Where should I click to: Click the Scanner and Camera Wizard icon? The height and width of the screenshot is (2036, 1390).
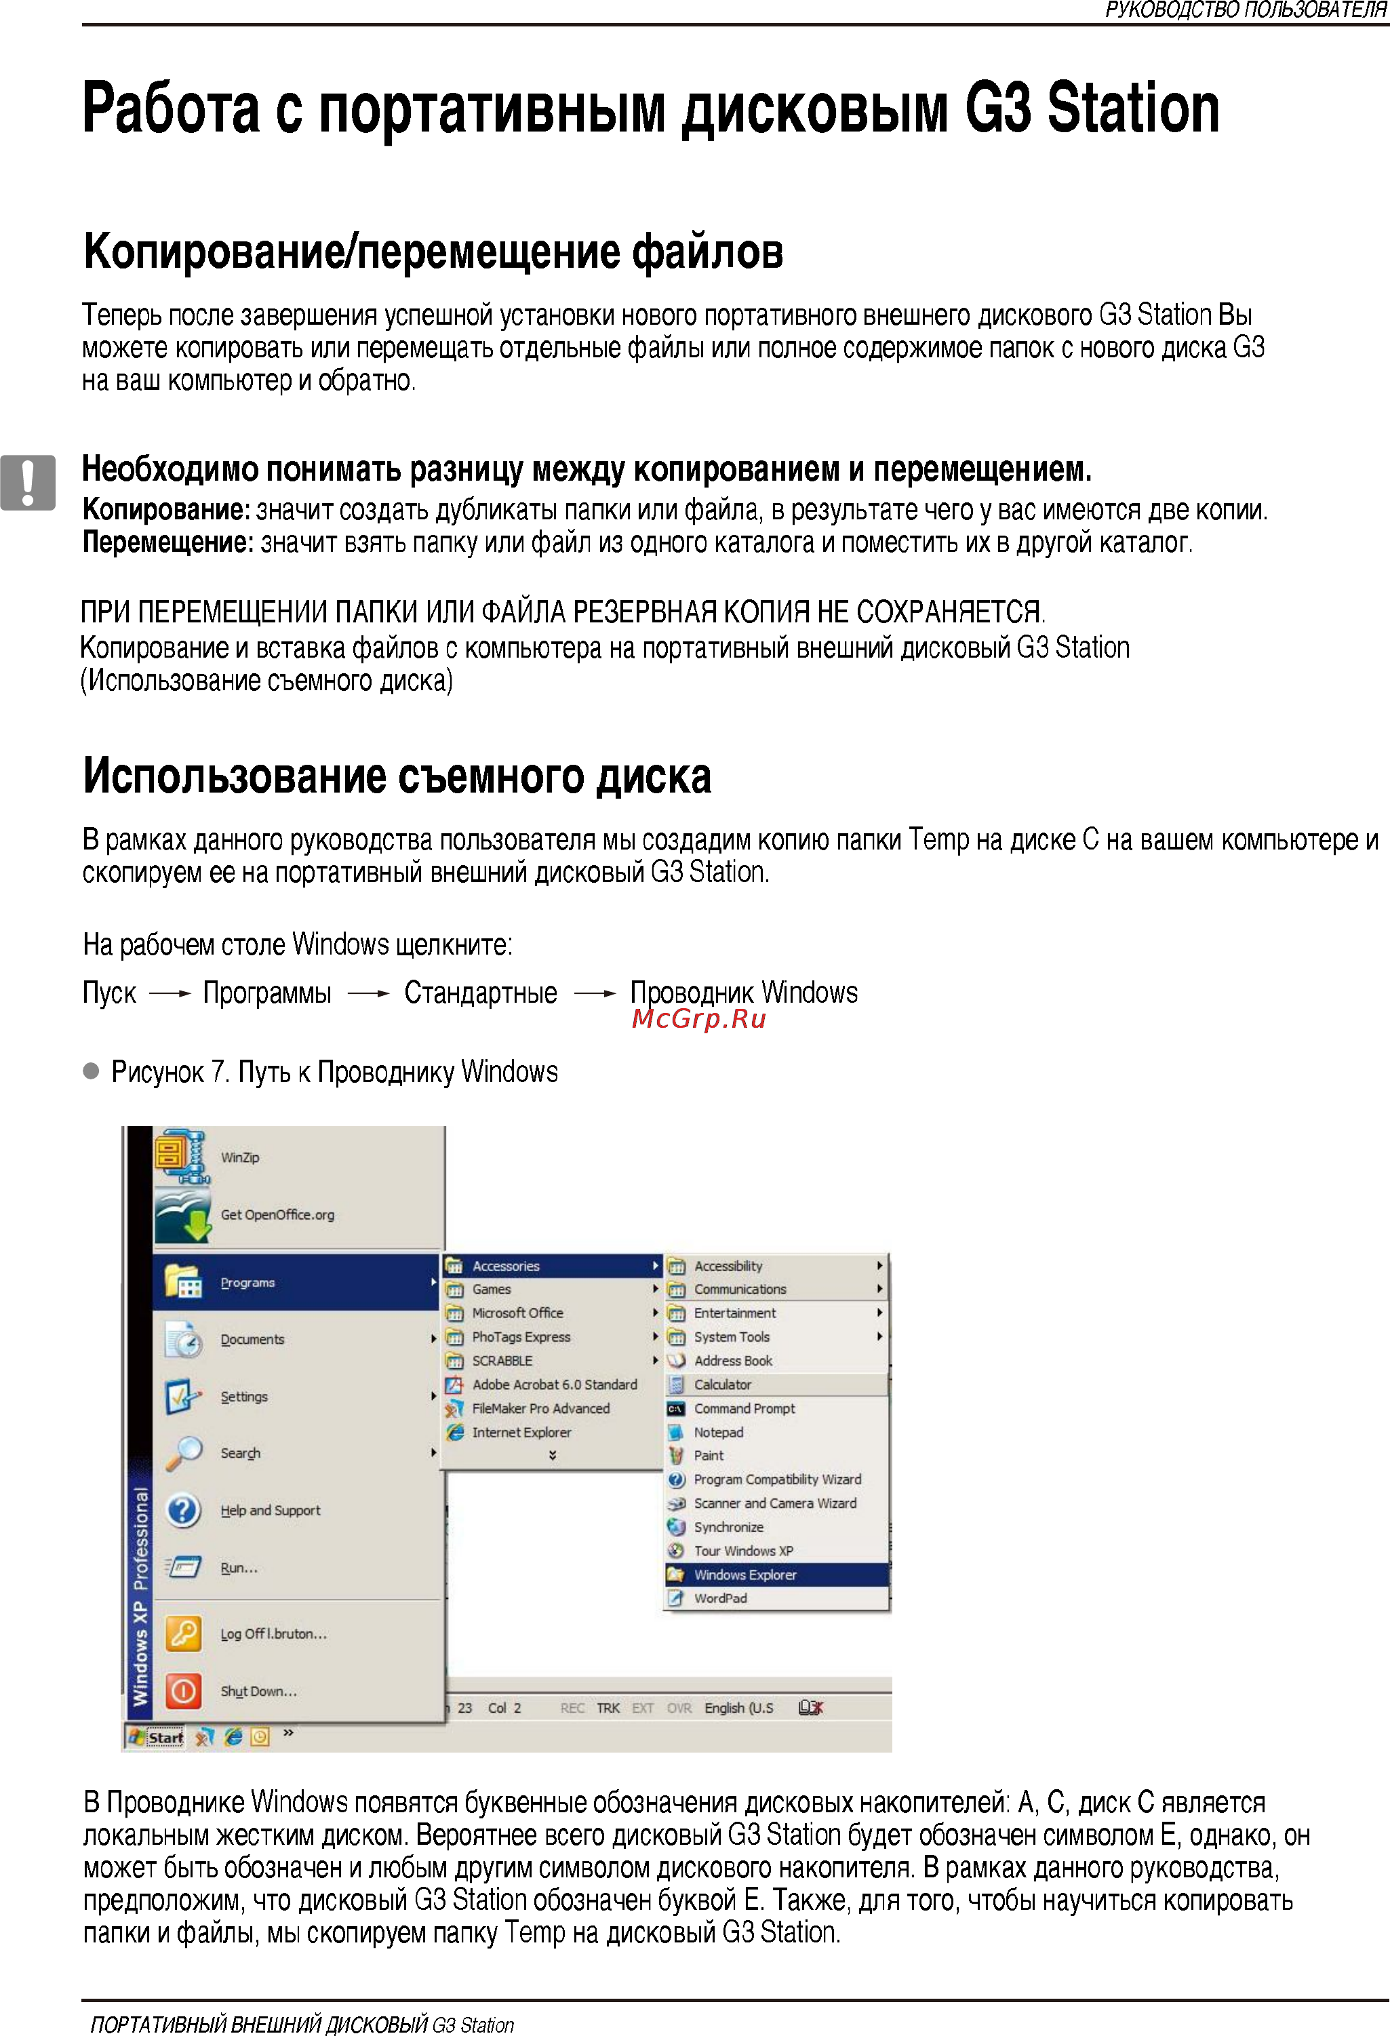[x=676, y=1503]
